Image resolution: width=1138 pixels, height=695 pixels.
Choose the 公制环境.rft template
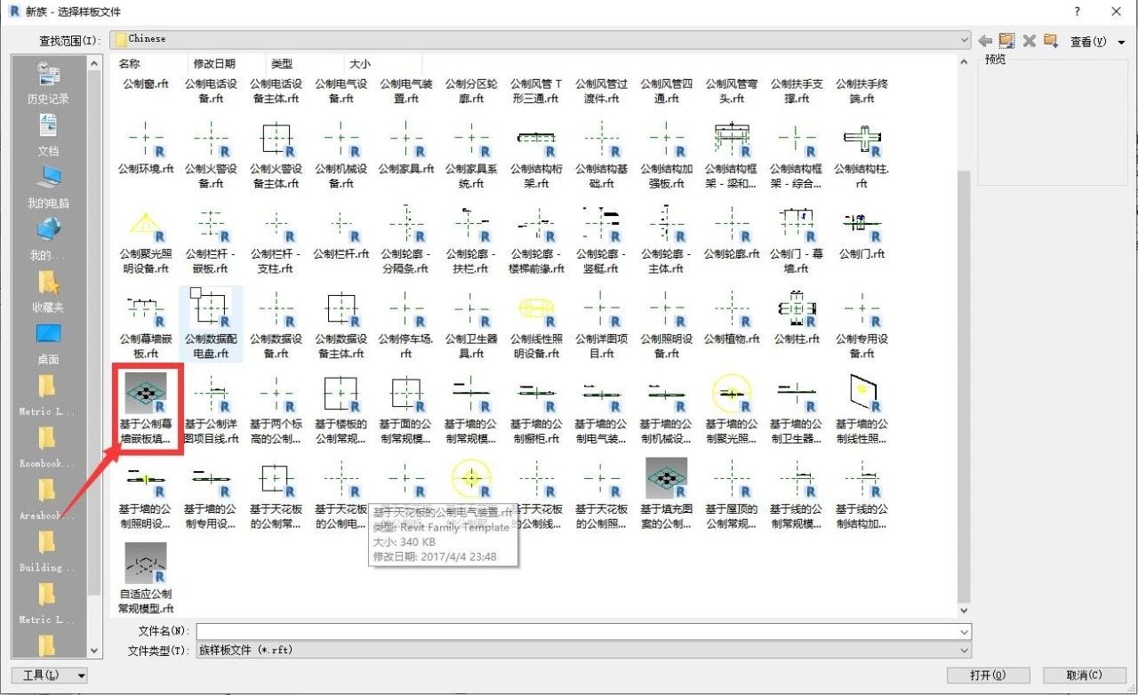146,149
